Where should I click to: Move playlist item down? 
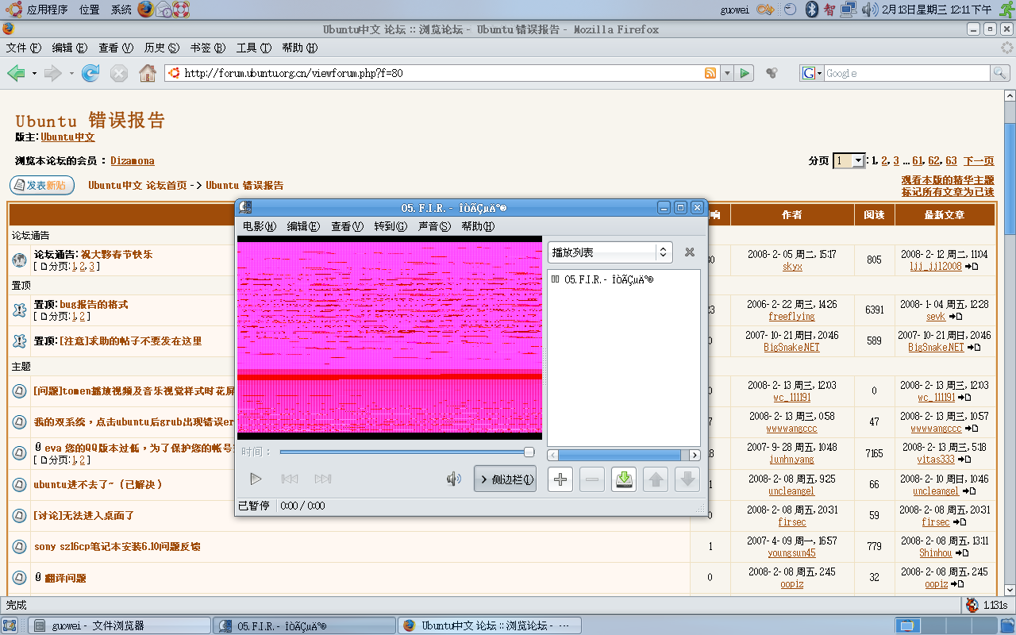click(687, 479)
